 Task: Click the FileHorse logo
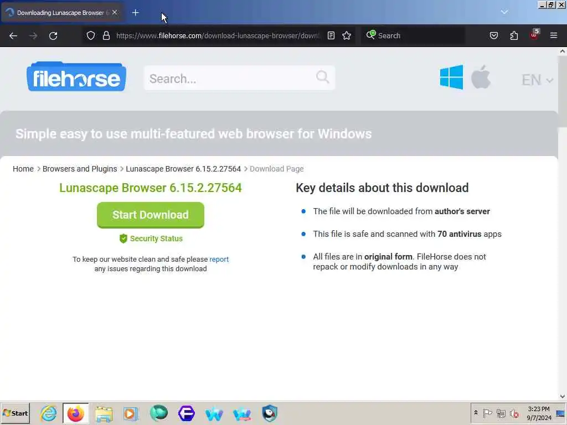76,76
